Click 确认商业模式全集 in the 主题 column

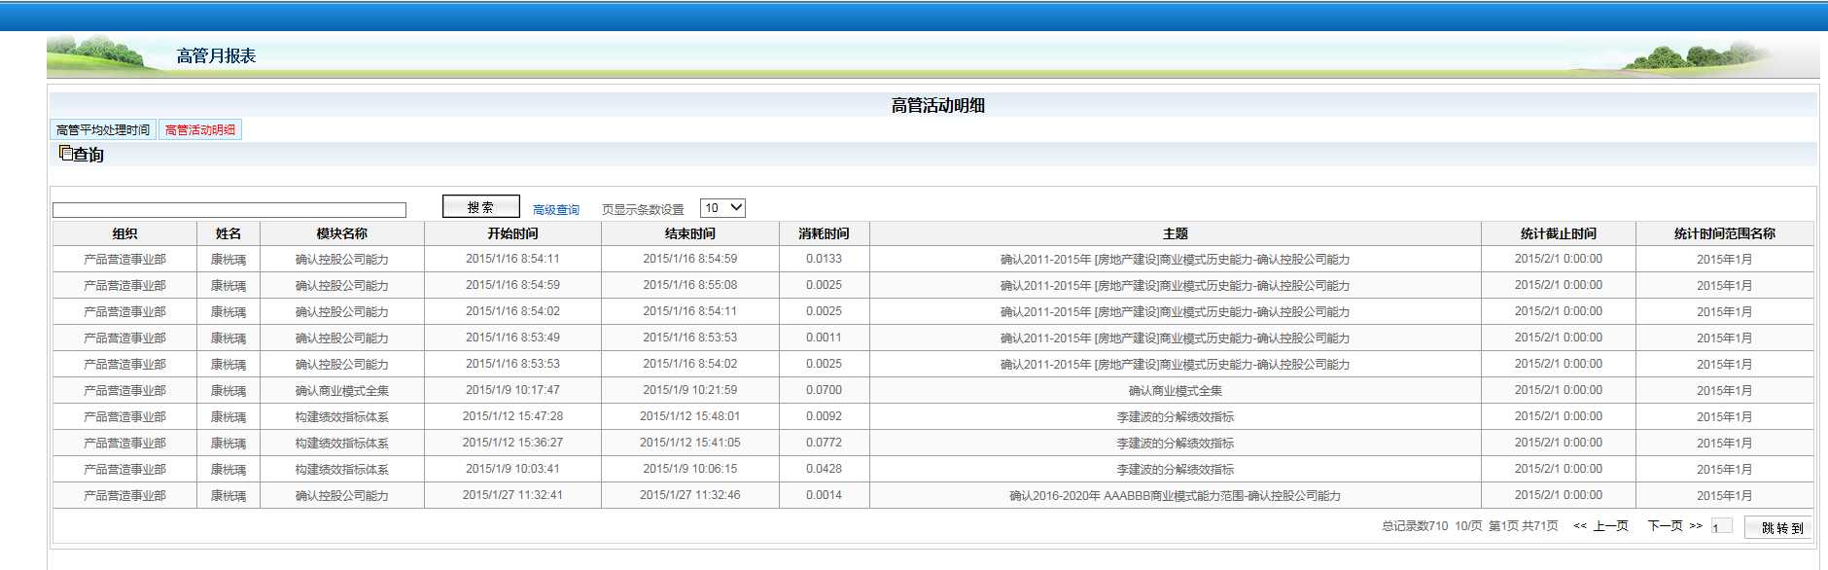[x=1175, y=391]
